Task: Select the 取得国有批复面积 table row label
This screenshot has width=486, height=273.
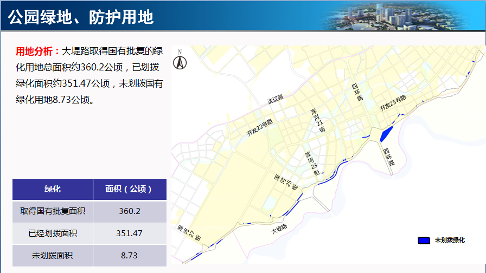Action: click(53, 211)
